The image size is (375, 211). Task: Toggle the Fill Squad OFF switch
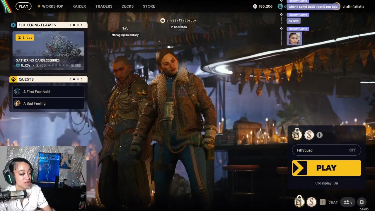click(326, 150)
